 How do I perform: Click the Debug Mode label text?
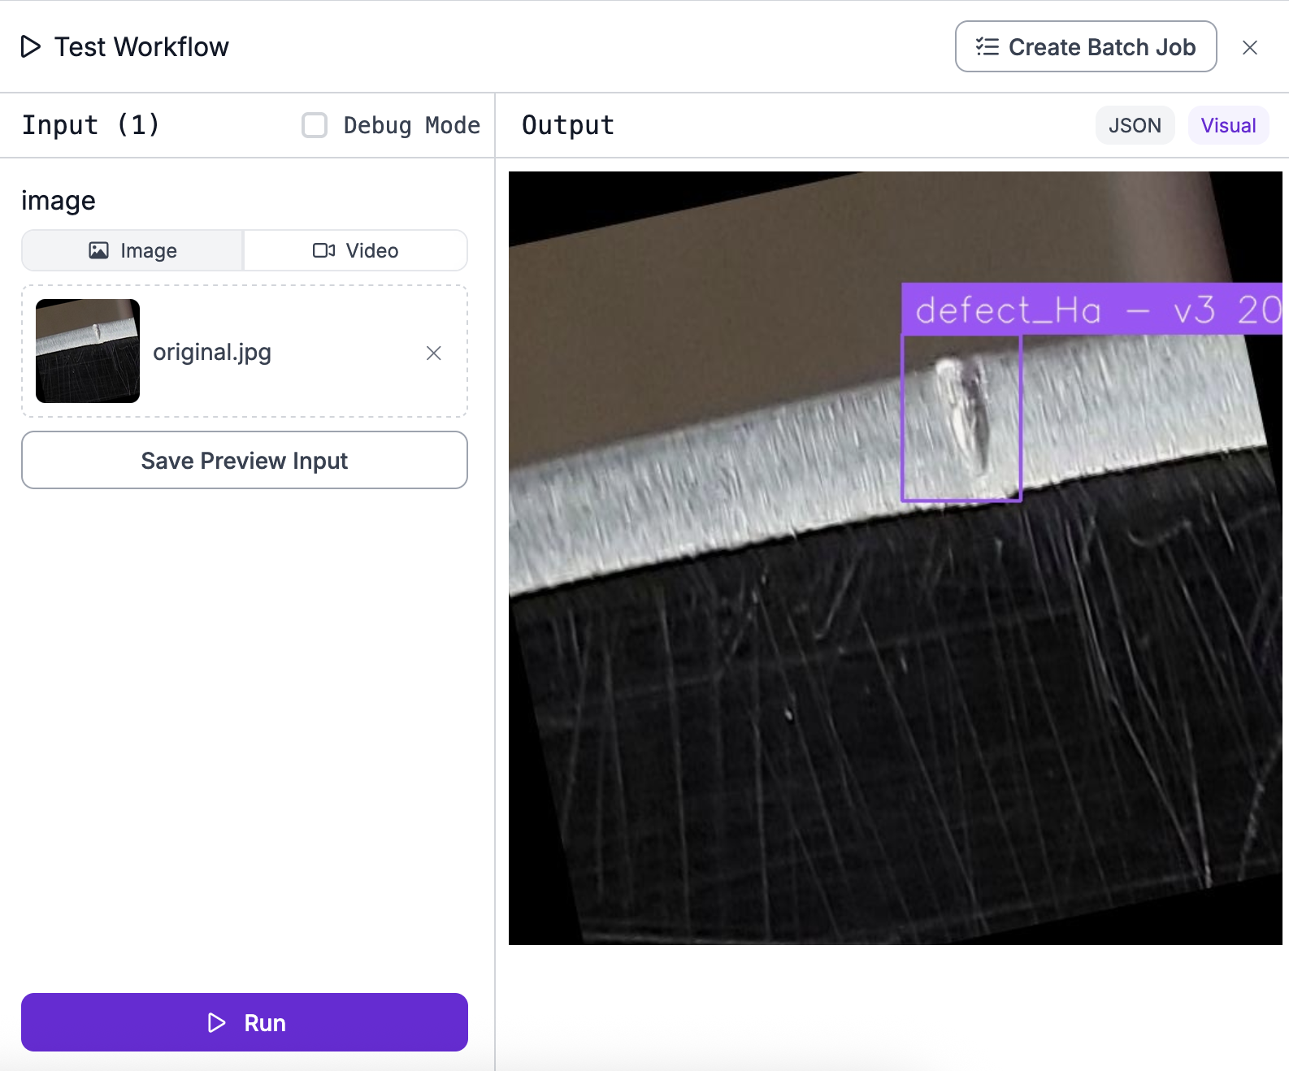pos(411,125)
